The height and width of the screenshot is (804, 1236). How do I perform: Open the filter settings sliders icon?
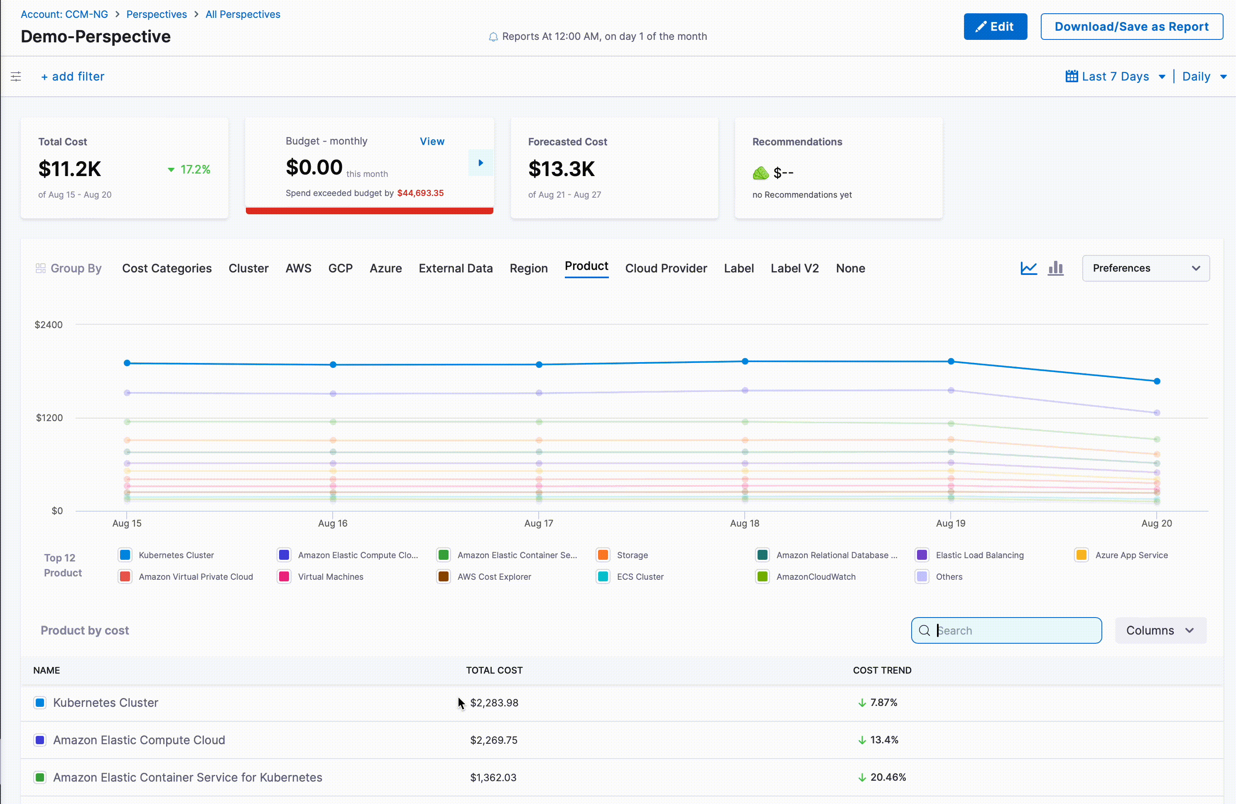[x=16, y=76]
